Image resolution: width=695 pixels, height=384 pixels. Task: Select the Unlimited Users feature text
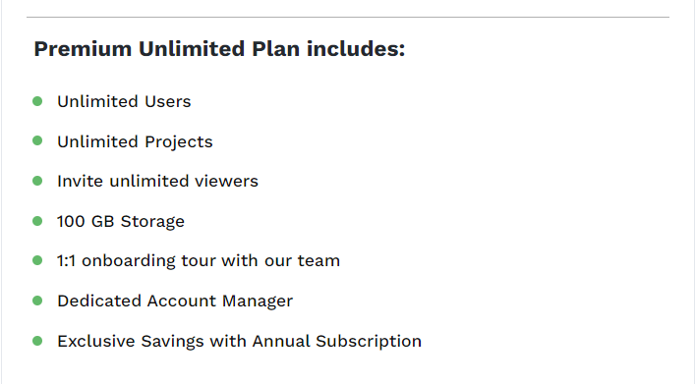[x=124, y=101]
